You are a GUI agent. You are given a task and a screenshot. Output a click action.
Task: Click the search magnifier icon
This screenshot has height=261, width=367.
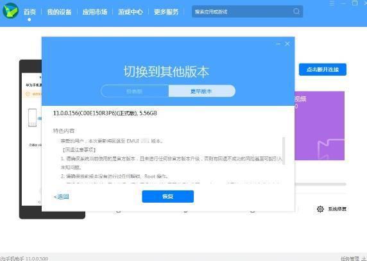pyautogui.click(x=296, y=12)
